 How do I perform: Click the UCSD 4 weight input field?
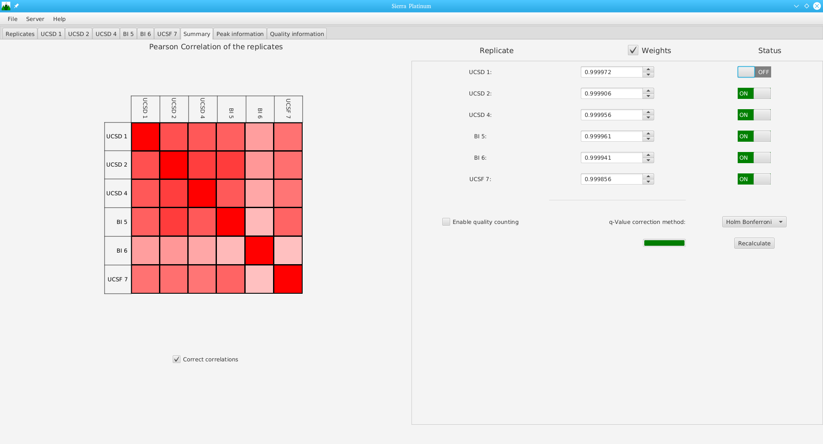(x=612, y=115)
